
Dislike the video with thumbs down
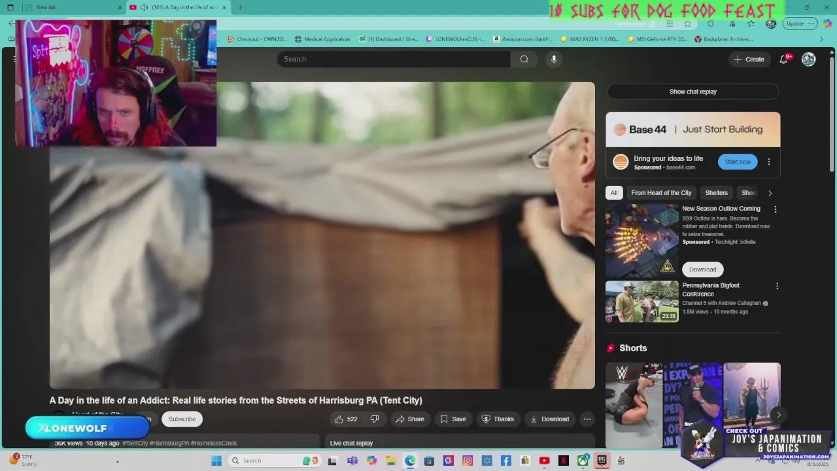(375, 419)
